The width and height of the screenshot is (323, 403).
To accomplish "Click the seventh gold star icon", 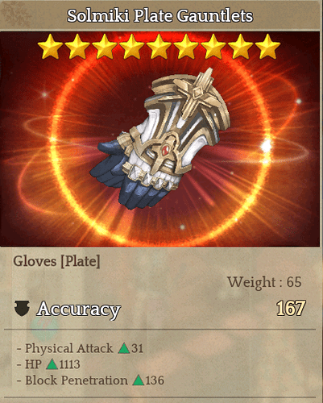I will [x=213, y=47].
